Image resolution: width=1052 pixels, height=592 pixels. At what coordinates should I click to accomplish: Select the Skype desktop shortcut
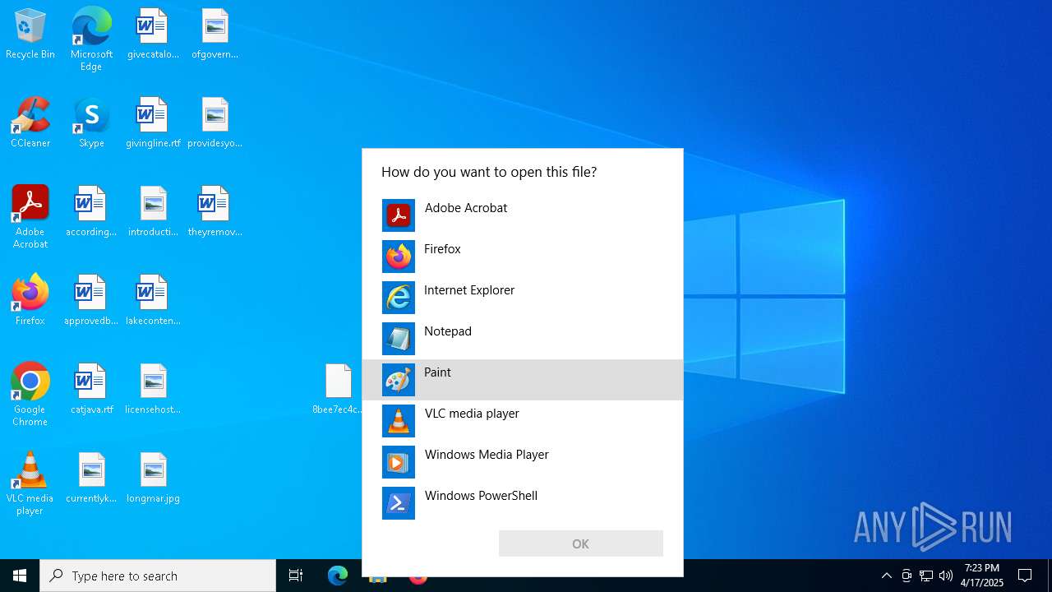[x=91, y=123]
